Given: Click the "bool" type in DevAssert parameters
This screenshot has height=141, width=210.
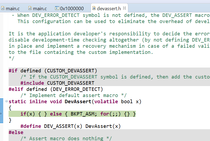Looking at the screenshot, I should [127, 102].
